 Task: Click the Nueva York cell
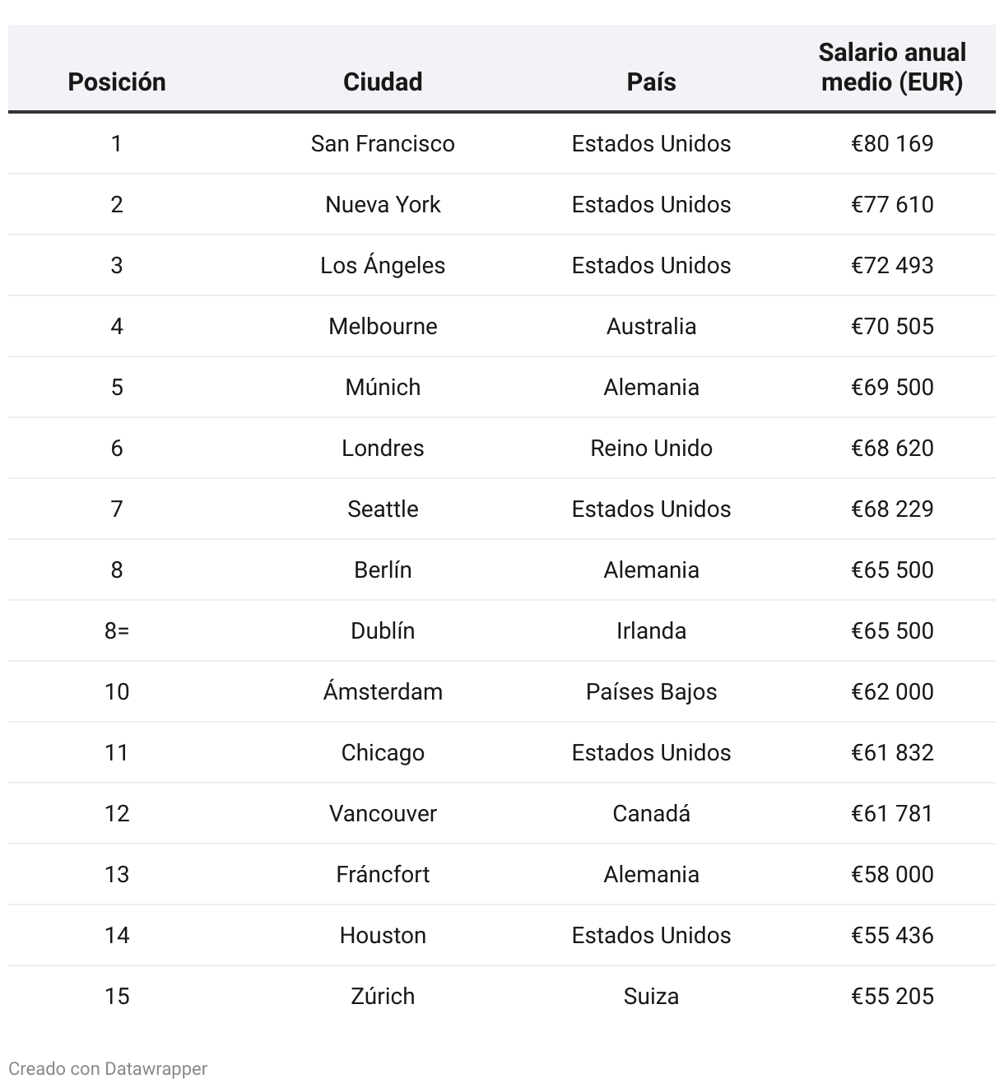[383, 204]
